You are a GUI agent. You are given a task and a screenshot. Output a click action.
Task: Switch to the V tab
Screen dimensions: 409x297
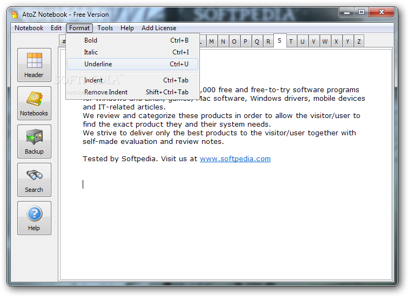click(x=313, y=42)
